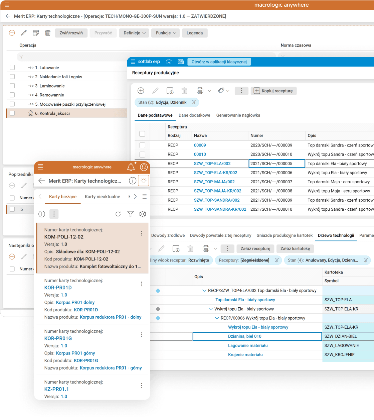Click the user profile icon in mobile header
The width and height of the screenshot is (374, 420).
(144, 167)
